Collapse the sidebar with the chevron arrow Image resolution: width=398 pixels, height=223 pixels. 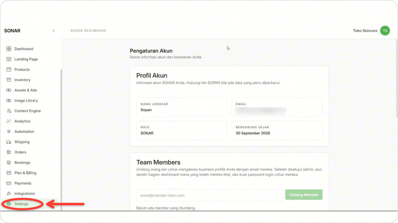click(x=54, y=31)
